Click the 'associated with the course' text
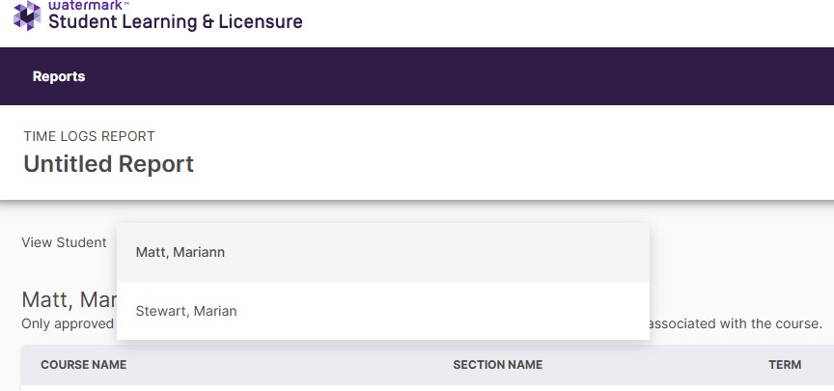Screen dimensions: 834x391 coord(738,323)
